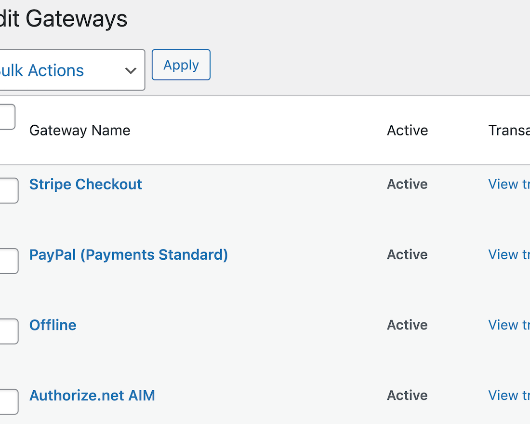Image resolution: width=530 pixels, height=424 pixels.
Task: Click the Gateway Name column header
Action: [80, 131]
